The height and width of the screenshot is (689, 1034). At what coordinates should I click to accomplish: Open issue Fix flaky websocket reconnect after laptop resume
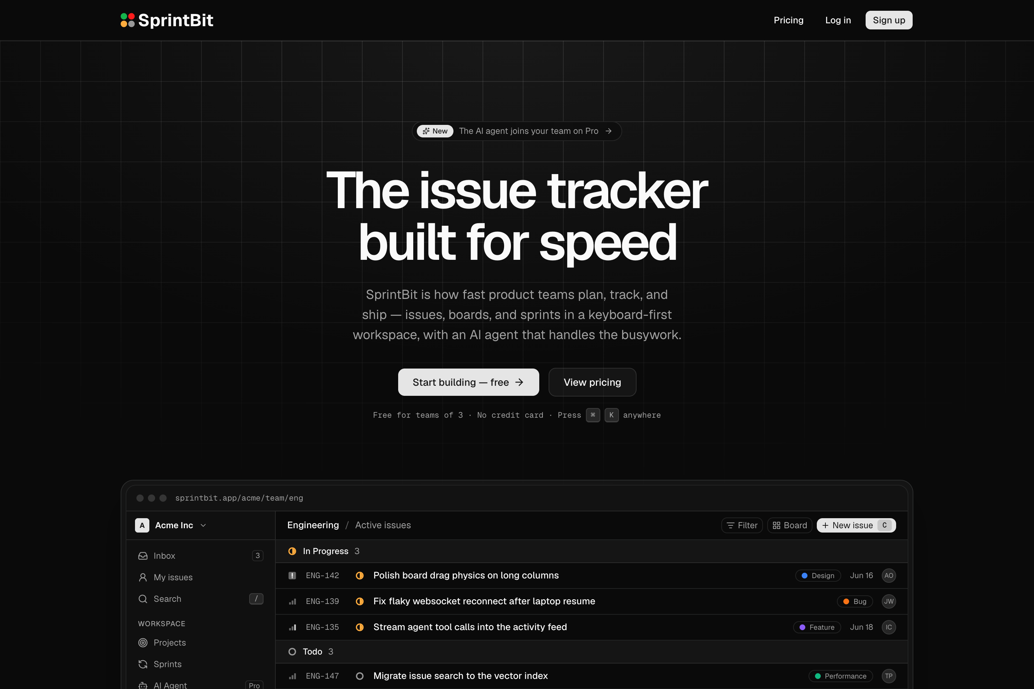[x=484, y=601]
